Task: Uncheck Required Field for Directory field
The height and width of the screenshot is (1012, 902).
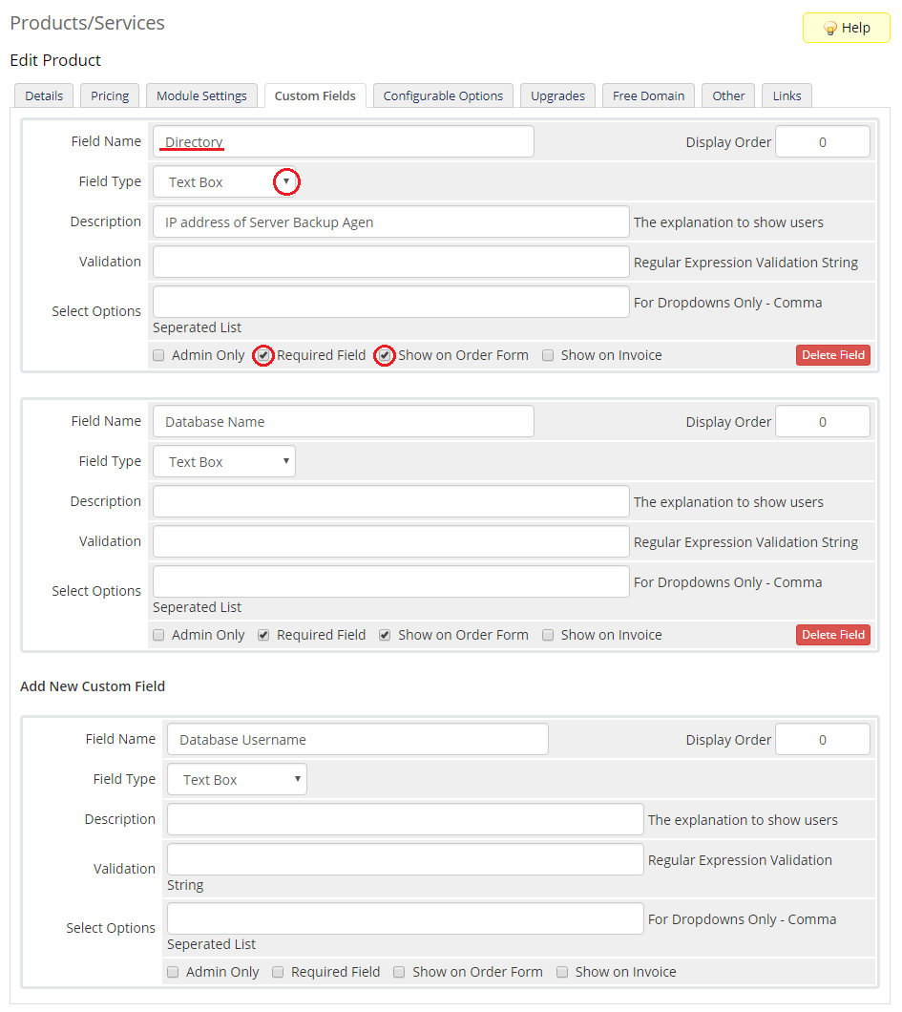Action: 264,355
